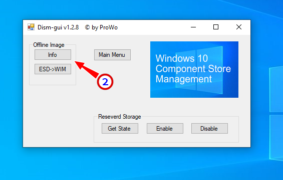Open the ESD->WIM converter

[53, 69]
